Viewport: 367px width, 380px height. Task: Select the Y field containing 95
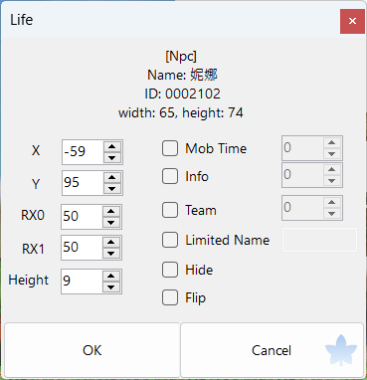point(83,183)
